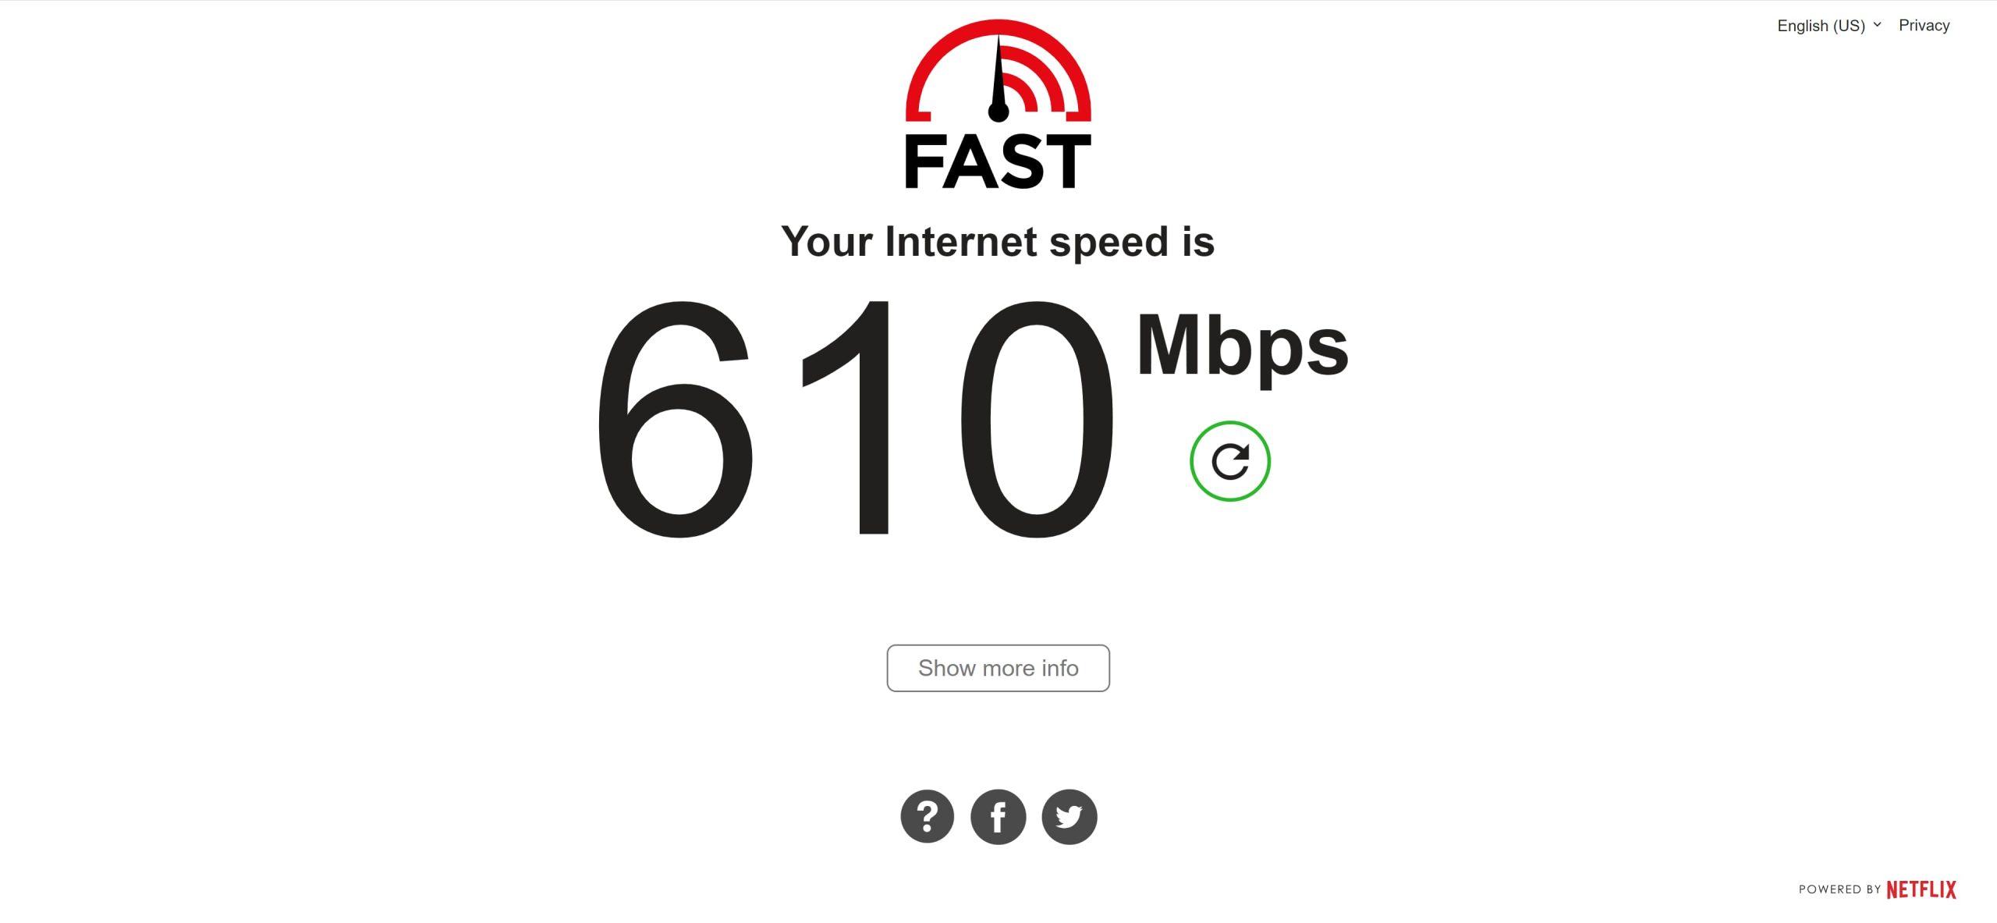Screen dimensions: 1997x923
Task: Click the chevron next to English (US)
Action: (x=1877, y=25)
